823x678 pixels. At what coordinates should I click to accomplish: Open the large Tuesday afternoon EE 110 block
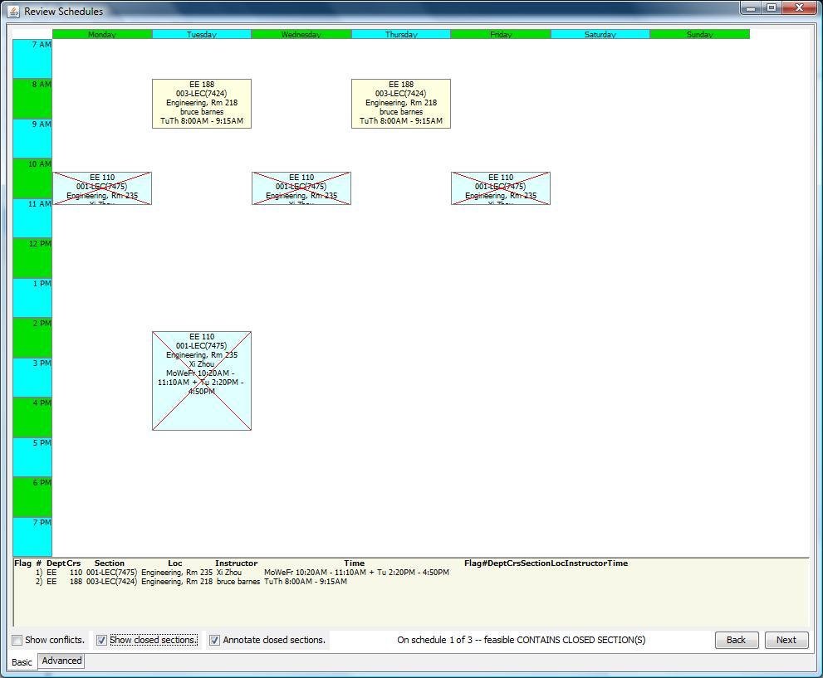pyautogui.click(x=201, y=380)
